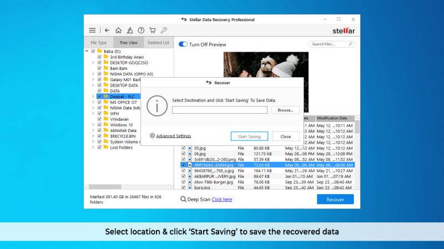Expand the Windows 10 folder
Viewport: 444px width, 249px height.
93,125
